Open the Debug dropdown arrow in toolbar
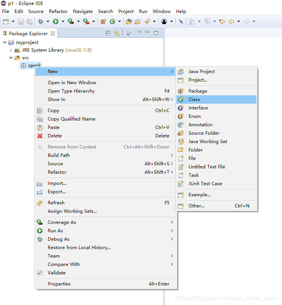This screenshot has height=305, width=282. click(x=48, y=21)
